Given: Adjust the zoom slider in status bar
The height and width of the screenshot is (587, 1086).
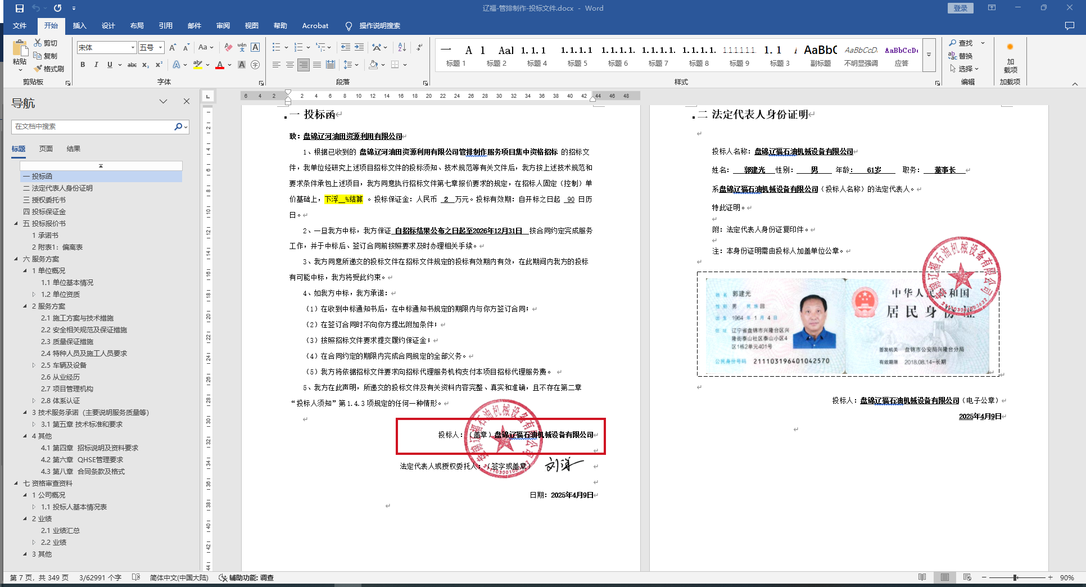Looking at the screenshot, I should click(1016, 577).
